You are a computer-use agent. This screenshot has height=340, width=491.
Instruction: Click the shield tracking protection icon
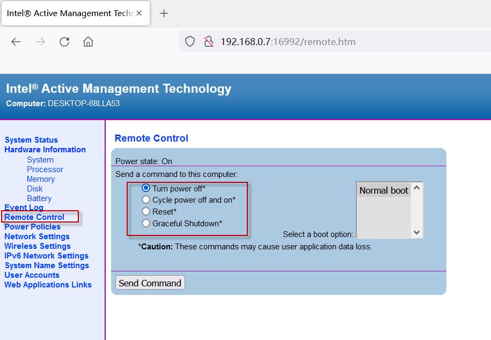tap(190, 42)
